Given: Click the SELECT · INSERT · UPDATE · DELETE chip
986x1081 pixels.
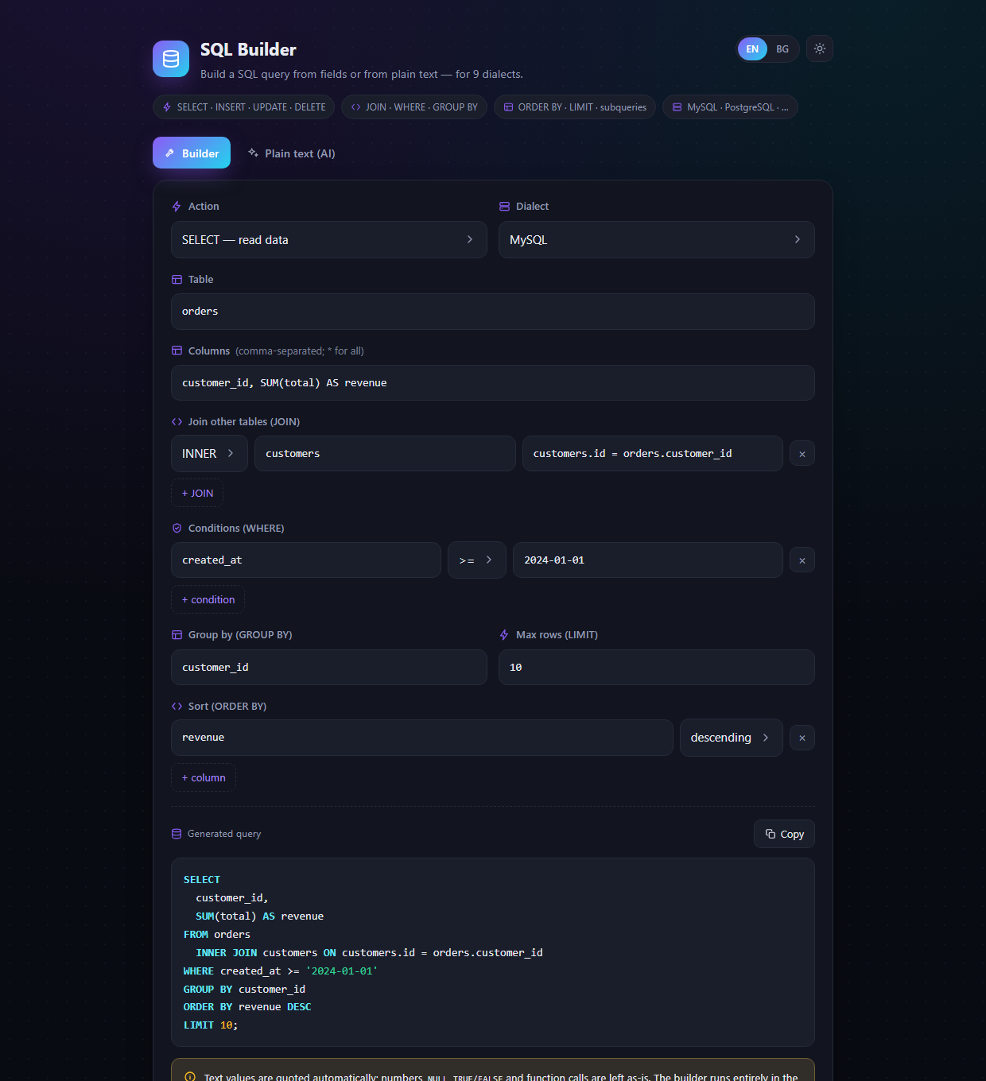Looking at the screenshot, I should (244, 107).
